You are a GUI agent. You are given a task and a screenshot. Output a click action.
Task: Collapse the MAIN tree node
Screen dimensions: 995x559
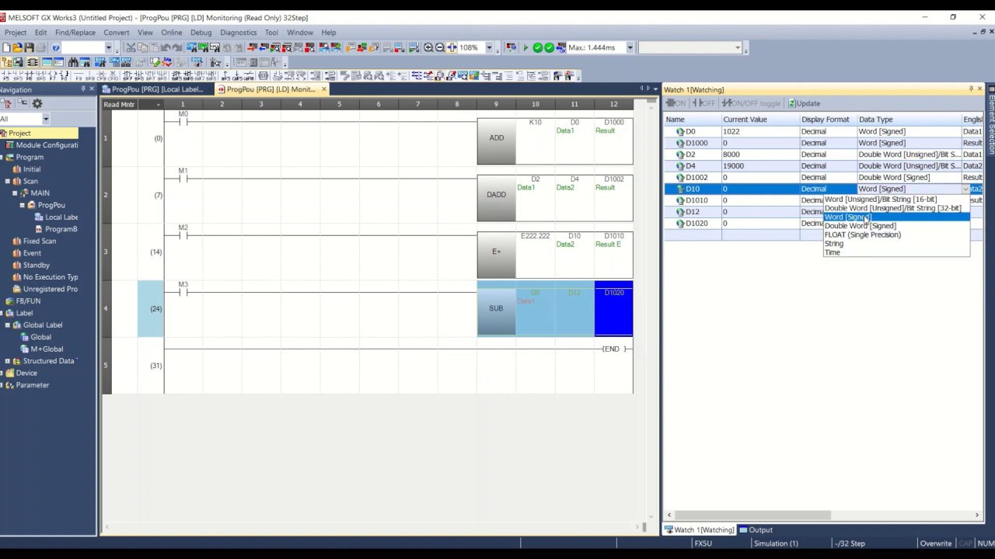click(x=16, y=193)
